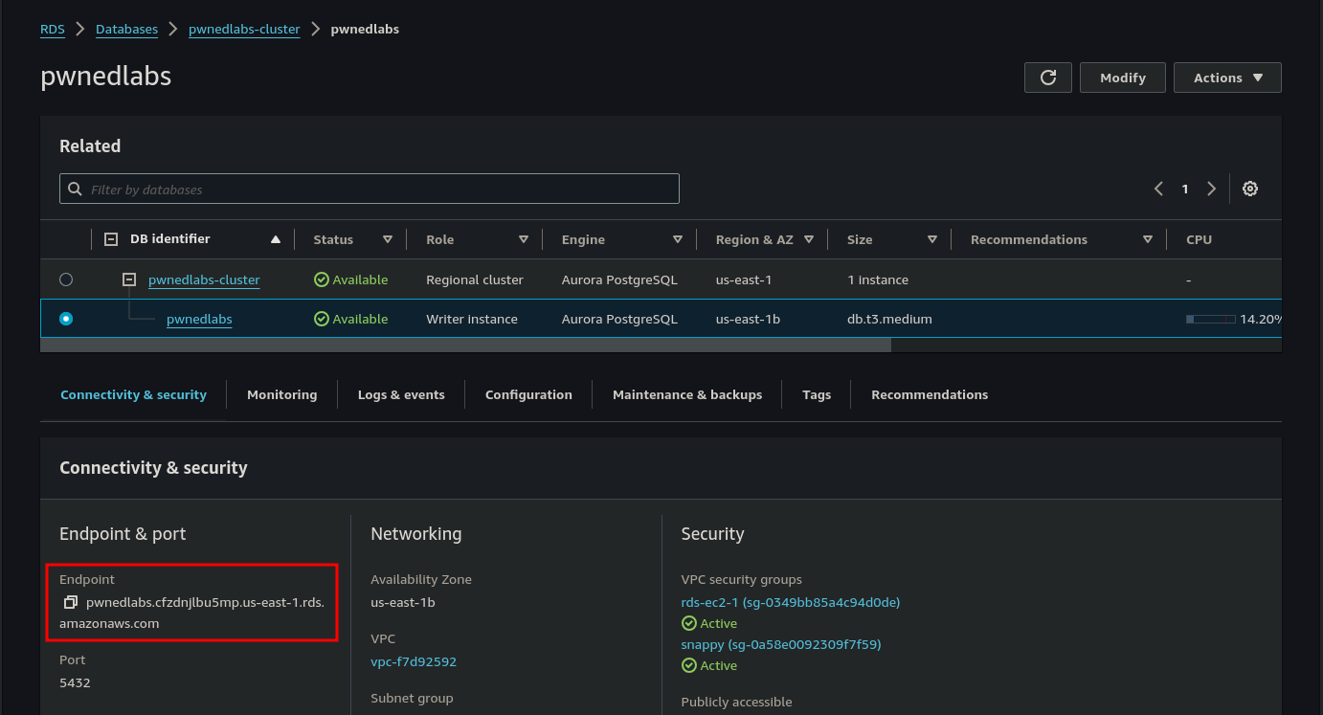Image resolution: width=1323 pixels, height=715 pixels.
Task: Open the Logs & events tab
Action: pos(401,394)
